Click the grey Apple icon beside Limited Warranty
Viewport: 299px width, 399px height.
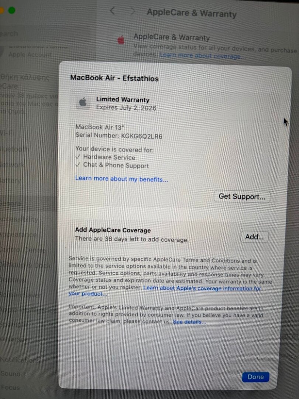[x=83, y=102]
